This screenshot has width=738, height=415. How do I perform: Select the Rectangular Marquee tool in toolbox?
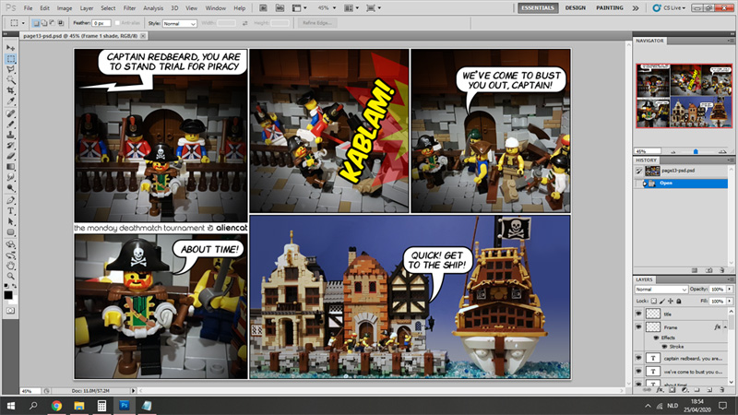coord(10,59)
